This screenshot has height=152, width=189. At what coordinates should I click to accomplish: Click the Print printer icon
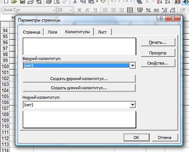click(49, 2)
